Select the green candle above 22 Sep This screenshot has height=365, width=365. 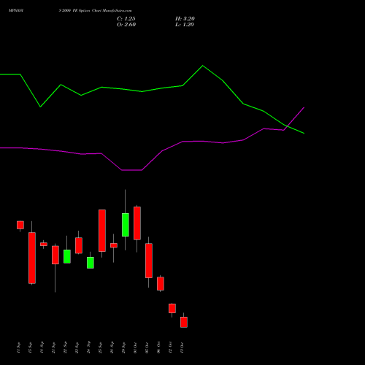click(67, 256)
